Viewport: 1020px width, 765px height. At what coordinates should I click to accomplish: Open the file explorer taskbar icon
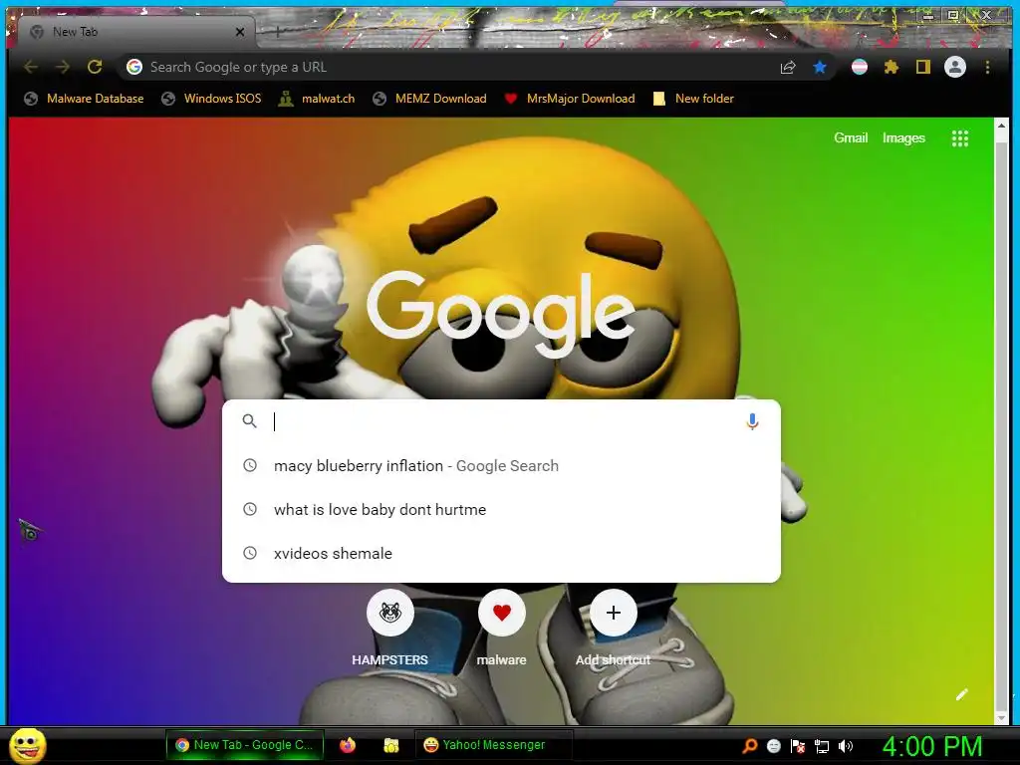[x=390, y=745]
